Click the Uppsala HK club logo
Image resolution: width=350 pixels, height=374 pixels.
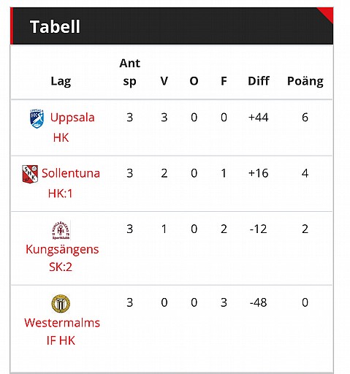37,118
